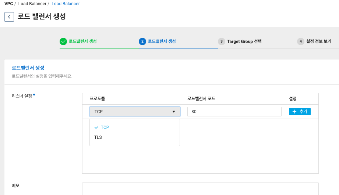Click the back arrow button
The height and width of the screenshot is (195, 339).
coord(9,17)
